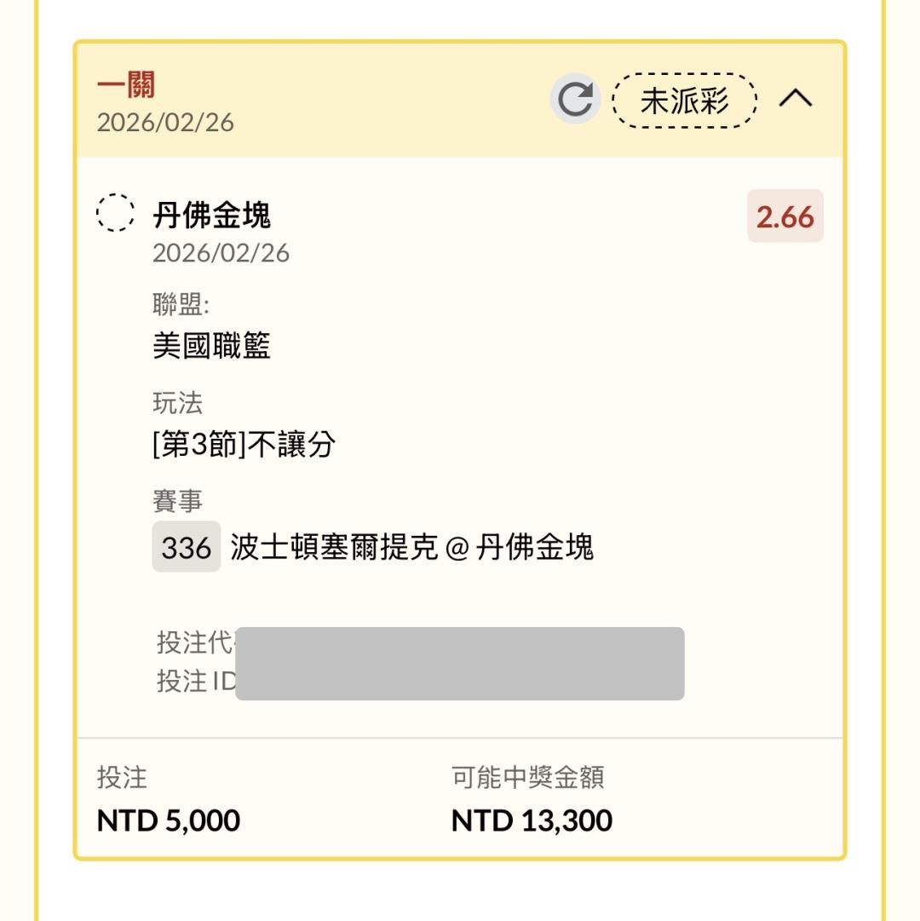Click the date below the 丹佛金塊 title

[221, 253]
